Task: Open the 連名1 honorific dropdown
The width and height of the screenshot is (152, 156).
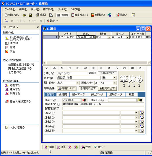Action: pyautogui.click(x=136, y=113)
